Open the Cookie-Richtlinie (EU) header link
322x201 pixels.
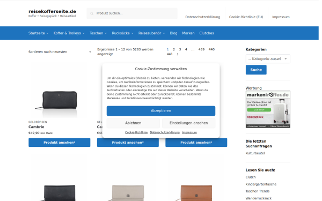(x=246, y=17)
